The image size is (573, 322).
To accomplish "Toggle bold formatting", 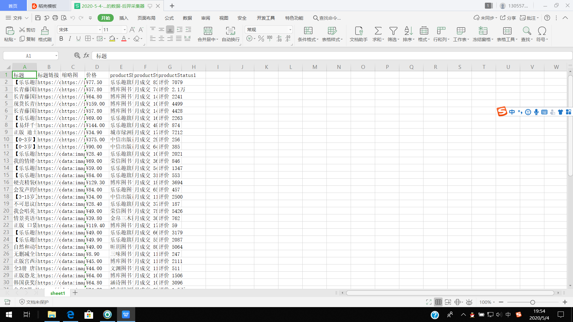I will click(61, 39).
